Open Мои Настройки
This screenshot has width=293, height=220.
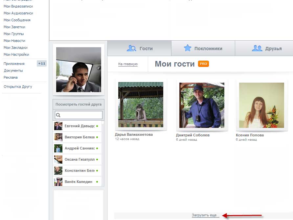[x=16, y=55]
